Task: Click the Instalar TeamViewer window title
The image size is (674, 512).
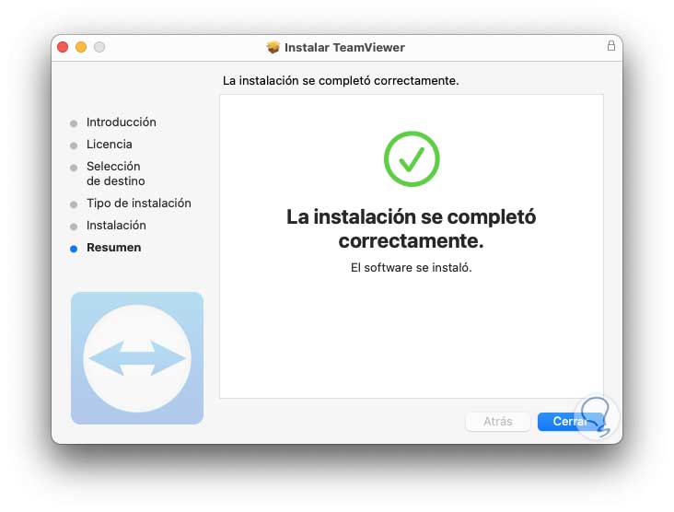Action: pyautogui.click(x=344, y=47)
